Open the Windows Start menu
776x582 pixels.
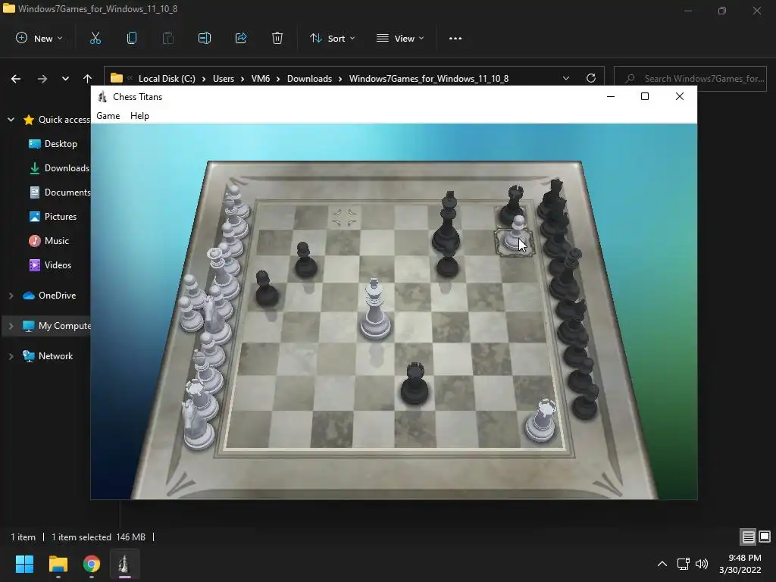pyautogui.click(x=24, y=564)
